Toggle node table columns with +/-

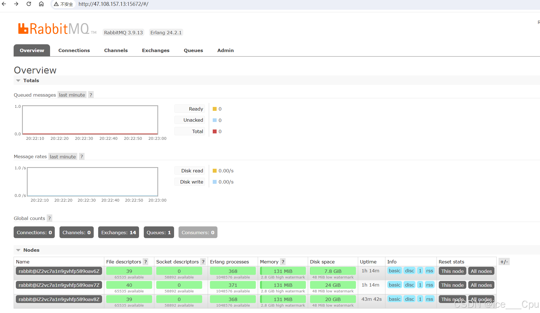tap(504, 262)
